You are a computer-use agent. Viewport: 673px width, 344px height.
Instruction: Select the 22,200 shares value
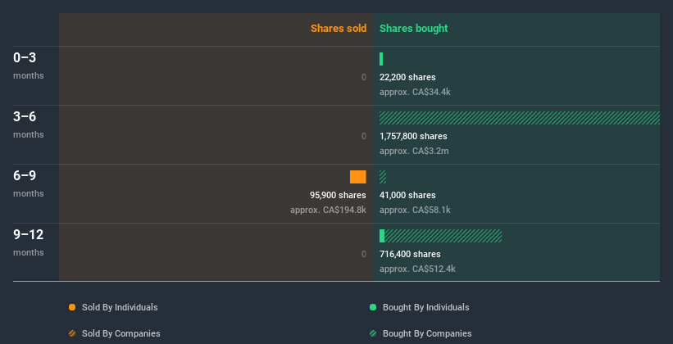click(x=407, y=77)
